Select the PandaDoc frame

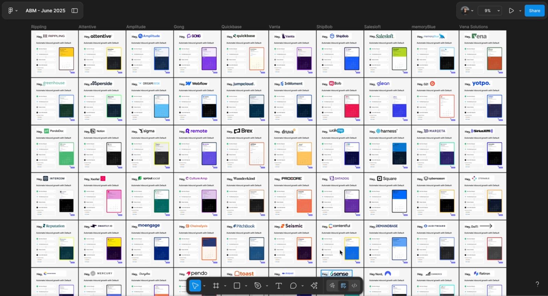54,149
